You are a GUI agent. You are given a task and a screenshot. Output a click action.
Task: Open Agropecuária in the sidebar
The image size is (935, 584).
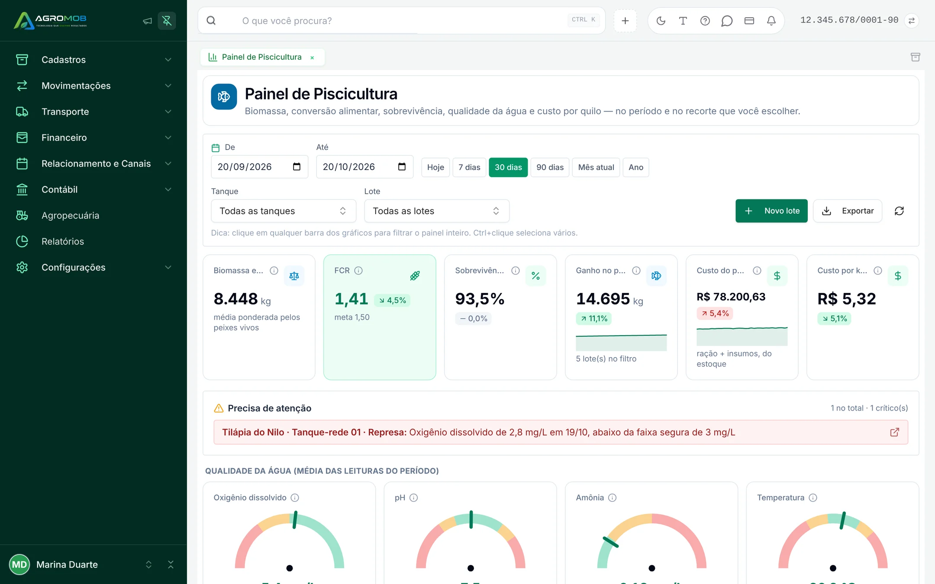coord(93,215)
